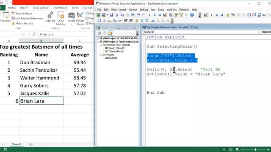Toggle Design Mode in VBA Debug toolbar

(x=205, y=15)
